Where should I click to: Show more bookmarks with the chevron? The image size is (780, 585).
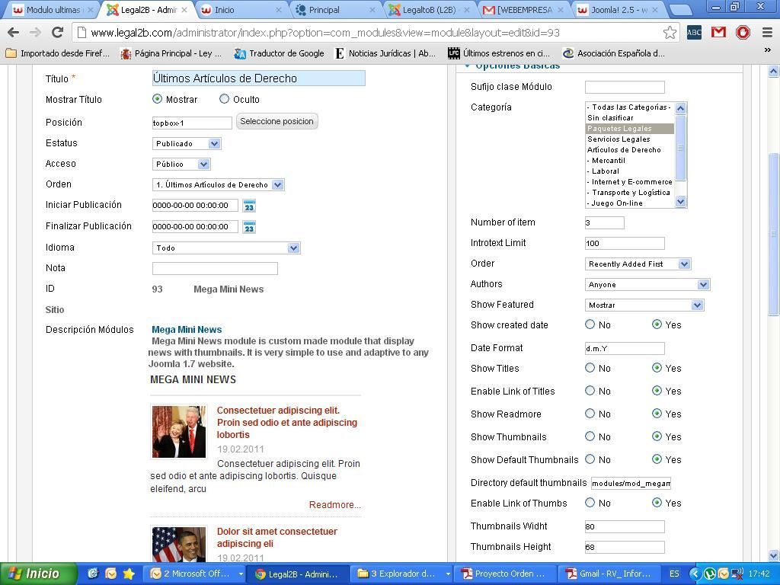(x=768, y=50)
